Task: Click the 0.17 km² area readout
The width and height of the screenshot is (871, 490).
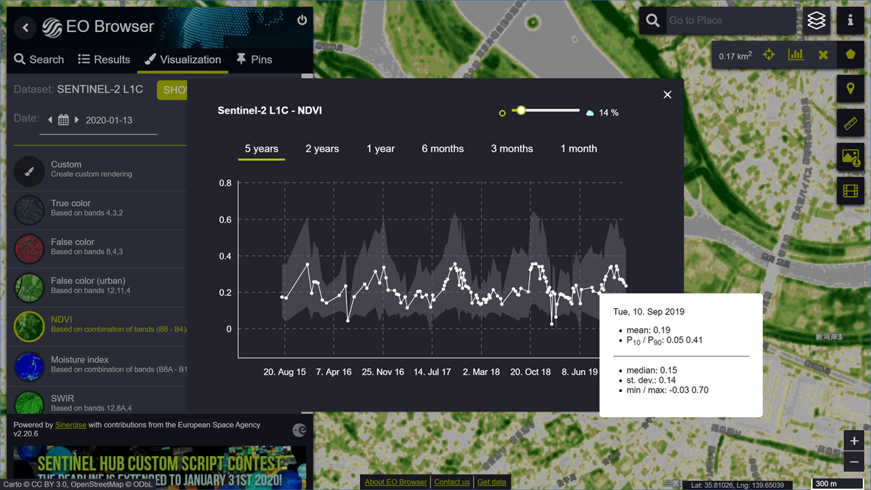Action: coord(736,56)
